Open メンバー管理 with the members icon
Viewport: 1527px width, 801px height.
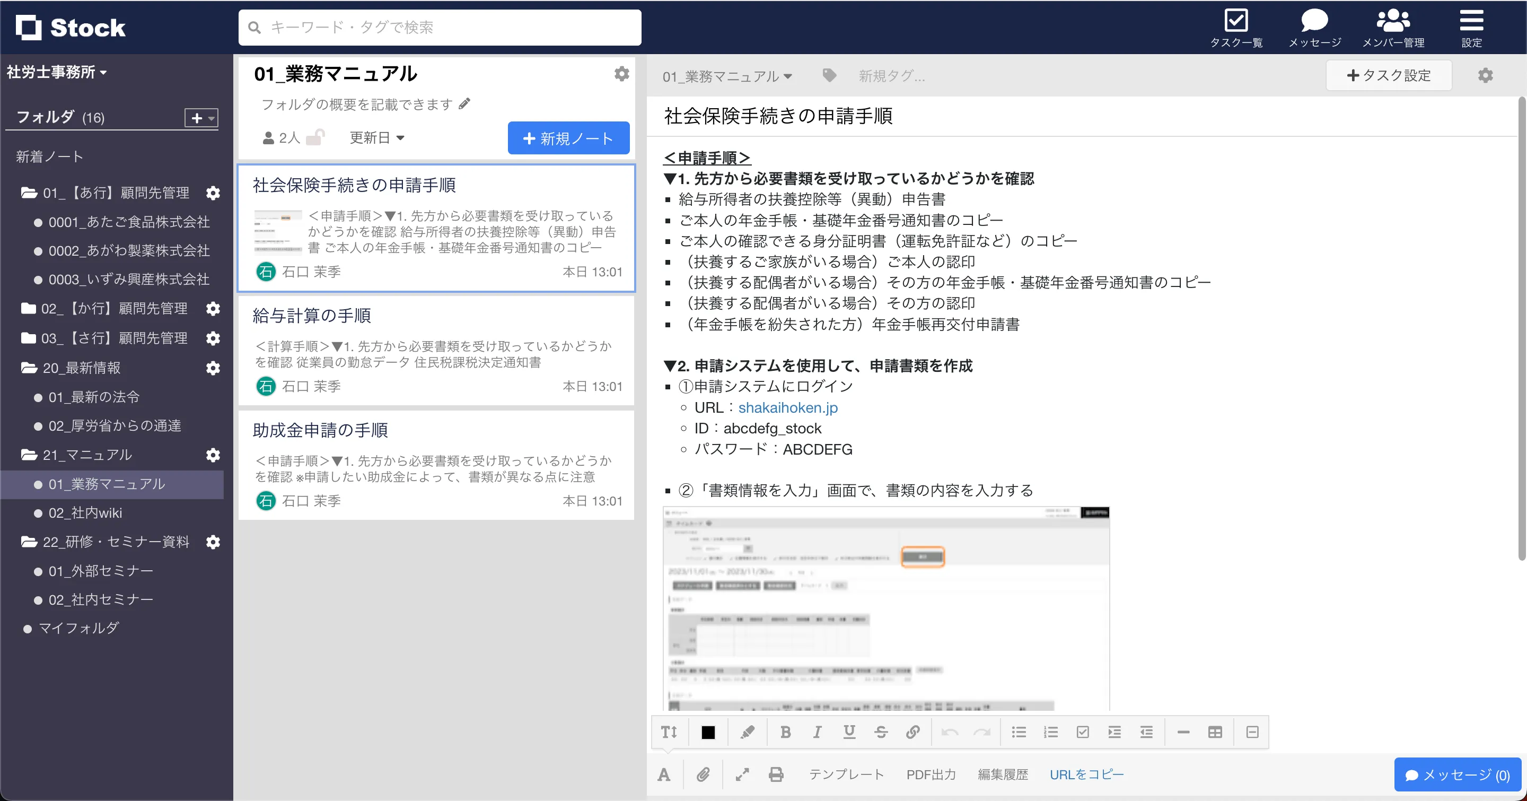[x=1395, y=22]
